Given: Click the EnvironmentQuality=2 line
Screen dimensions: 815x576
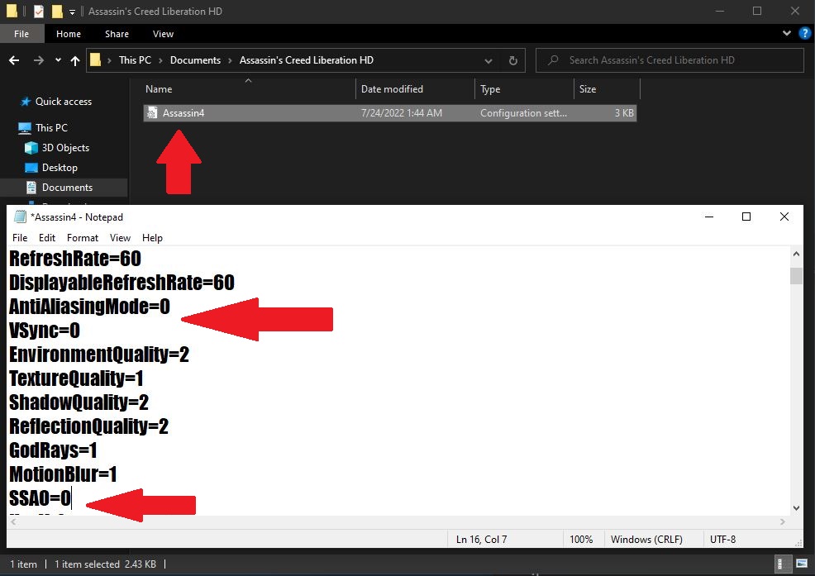Looking at the screenshot, I should click(99, 354).
